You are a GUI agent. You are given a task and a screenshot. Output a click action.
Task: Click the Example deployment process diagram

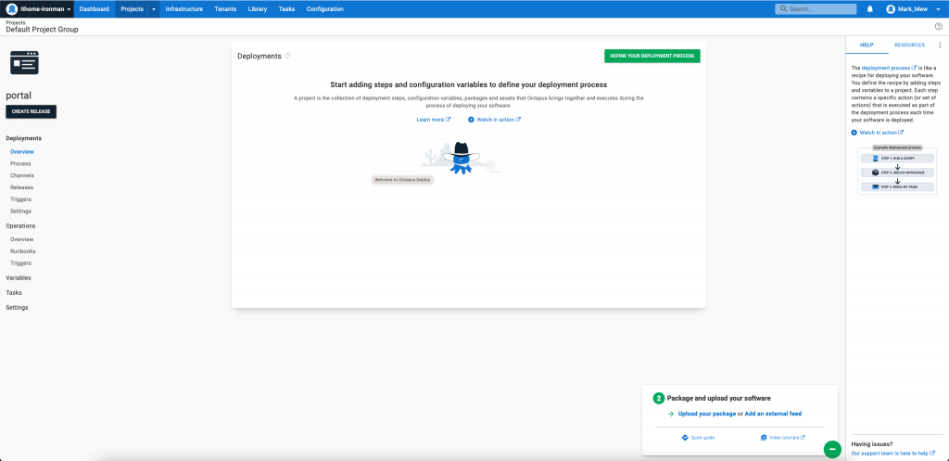(x=897, y=170)
